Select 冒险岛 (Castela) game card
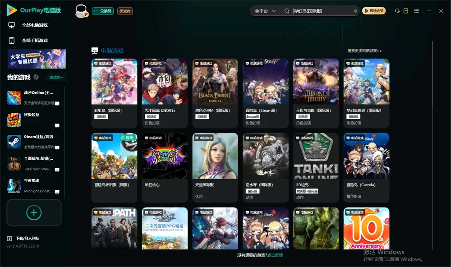The image size is (451, 267). click(x=366, y=168)
